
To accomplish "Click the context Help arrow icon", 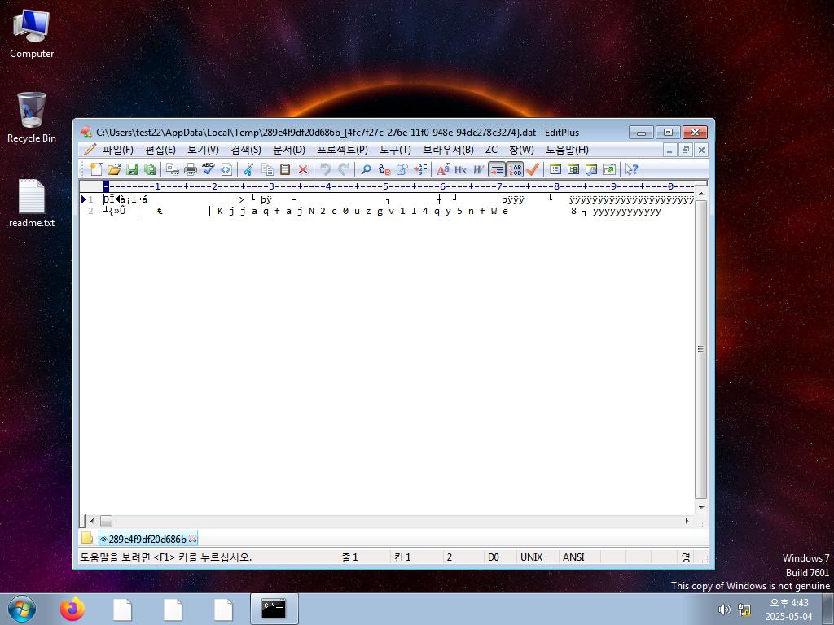I will pos(632,169).
